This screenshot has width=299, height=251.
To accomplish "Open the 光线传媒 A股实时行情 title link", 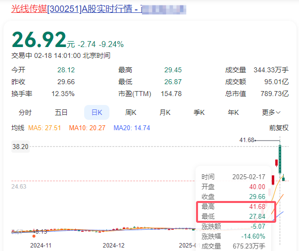I will (99, 9).
